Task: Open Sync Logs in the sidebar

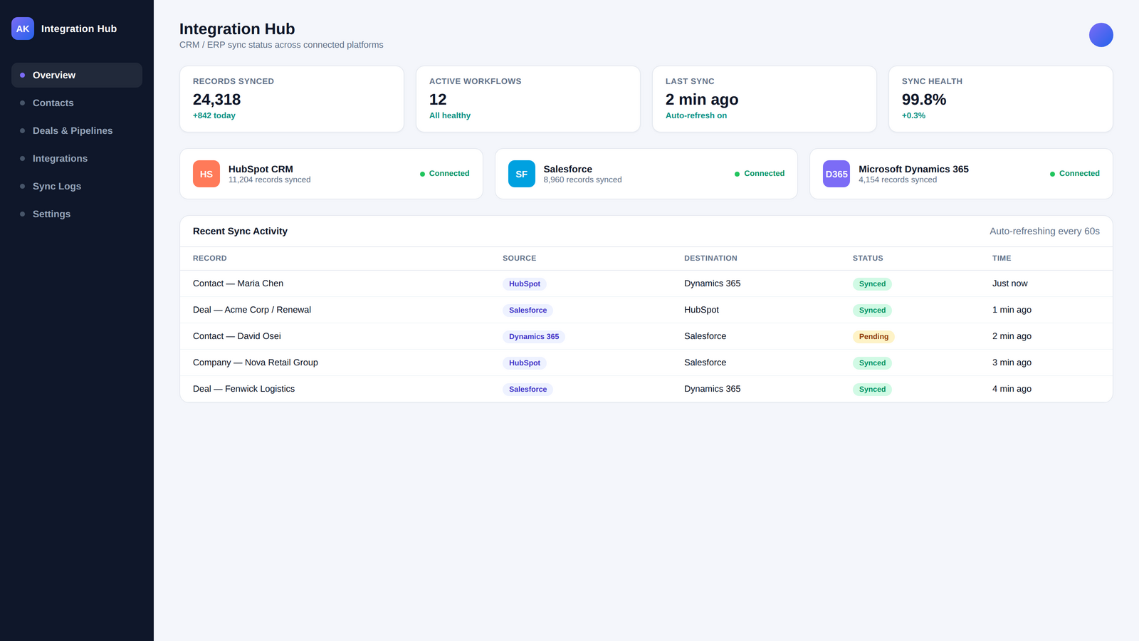Action: point(77,186)
